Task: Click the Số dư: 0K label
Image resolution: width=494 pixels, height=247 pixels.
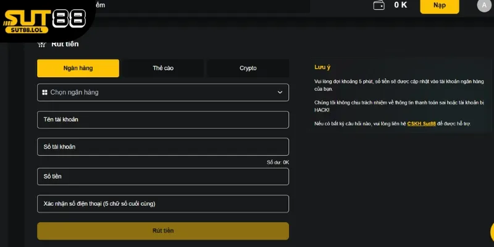Action: click(x=277, y=162)
